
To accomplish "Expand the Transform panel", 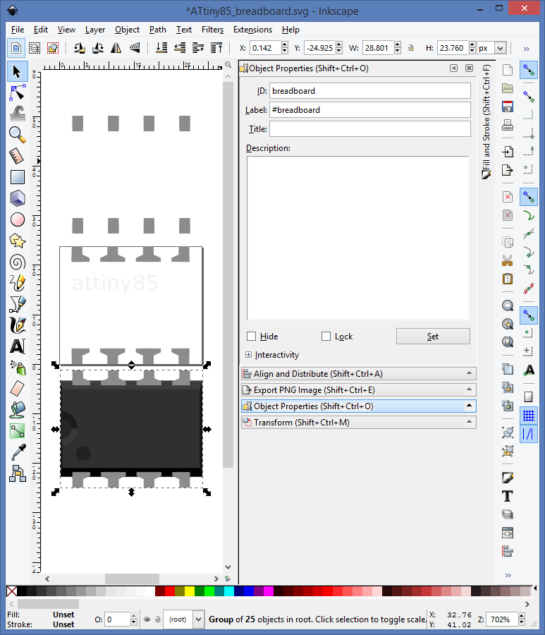I will pyautogui.click(x=358, y=423).
